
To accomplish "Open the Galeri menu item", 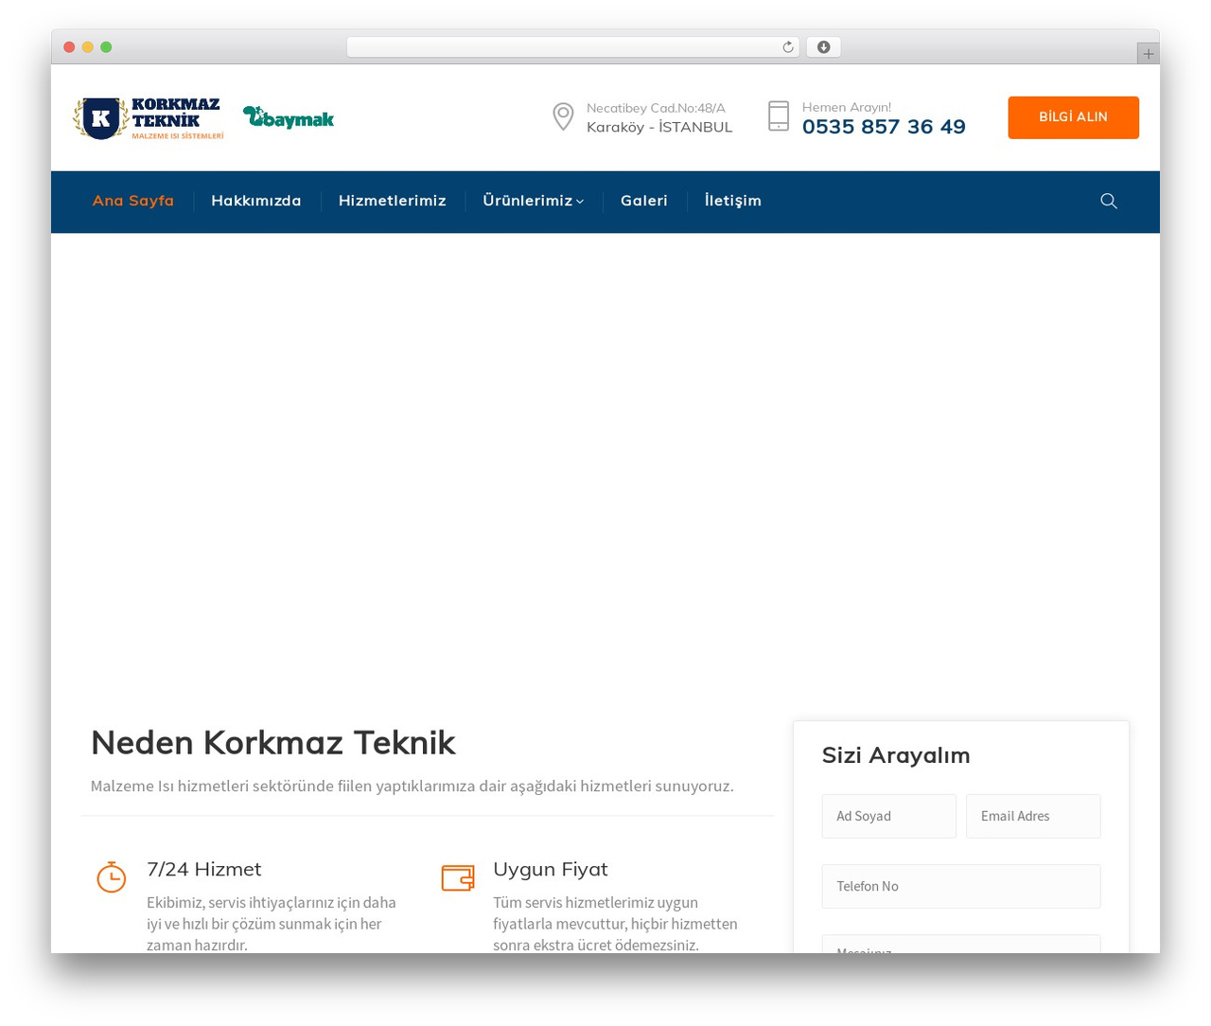I will [644, 201].
